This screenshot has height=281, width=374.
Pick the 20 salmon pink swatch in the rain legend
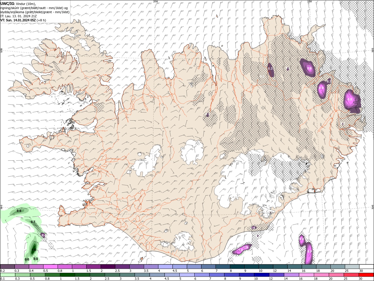tap(336, 275)
